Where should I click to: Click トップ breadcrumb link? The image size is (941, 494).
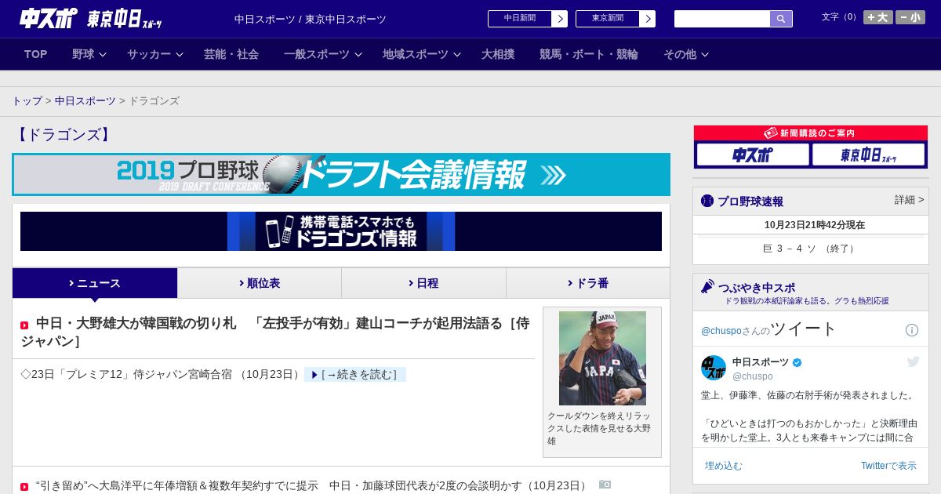coord(27,101)
